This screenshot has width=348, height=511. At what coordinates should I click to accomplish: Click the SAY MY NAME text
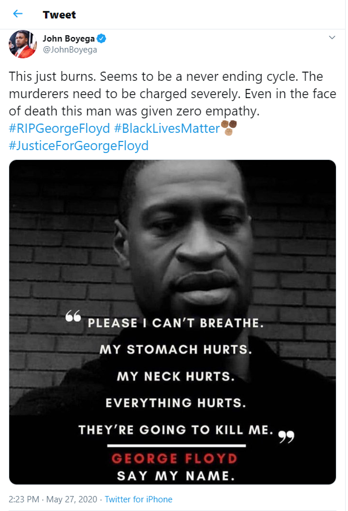pyautogui.click(x=174, y=476)
